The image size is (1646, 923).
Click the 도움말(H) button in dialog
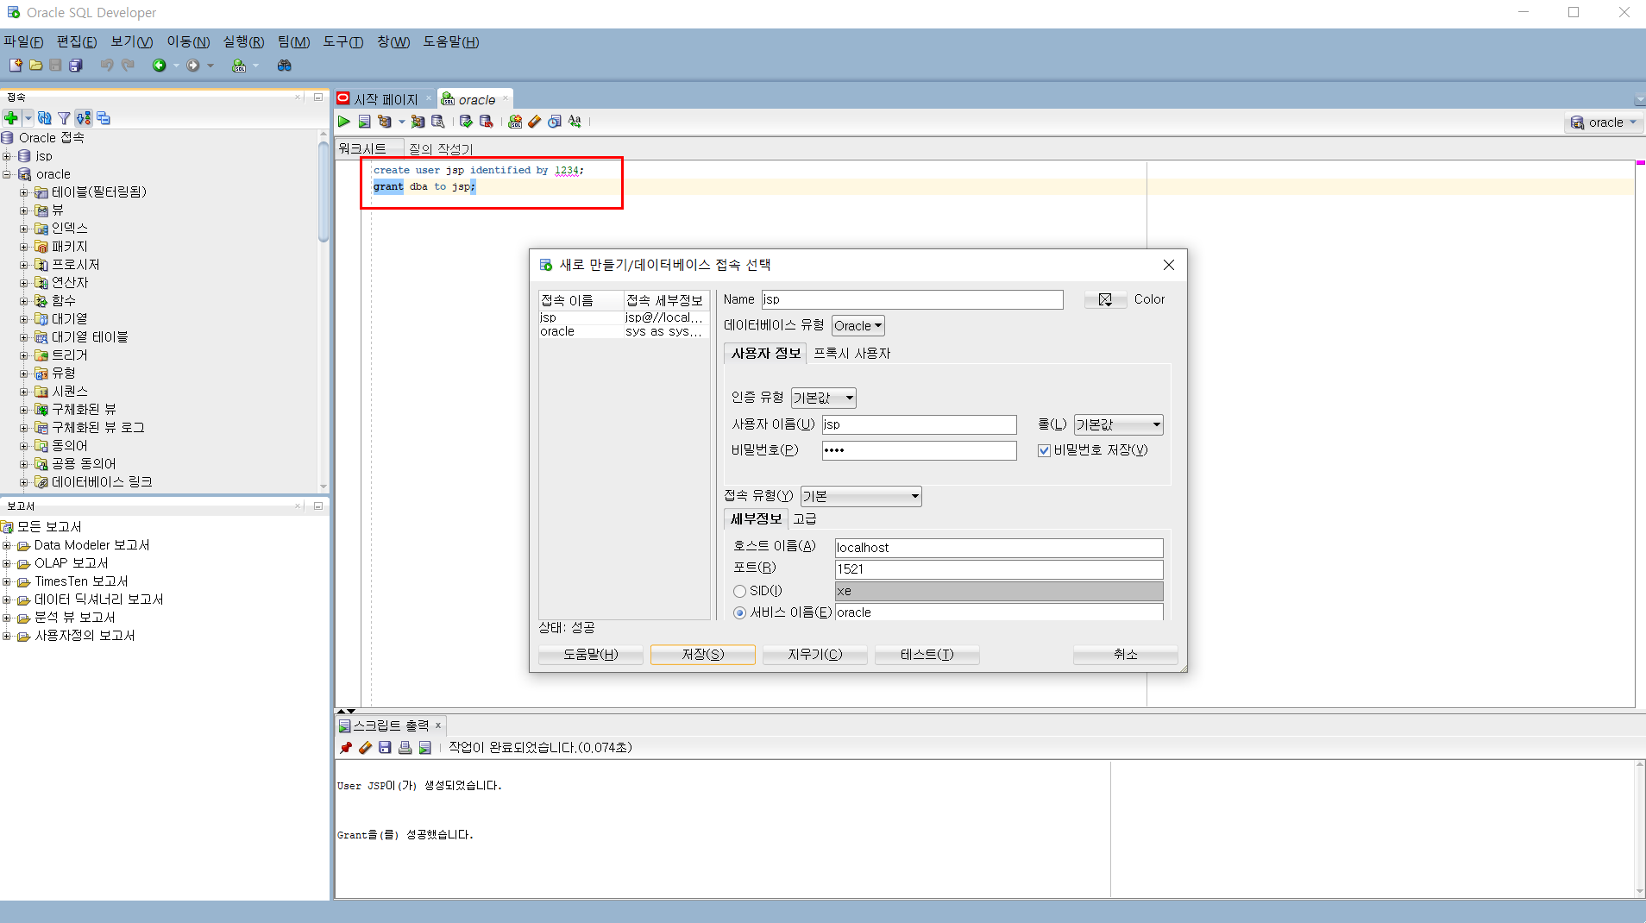(590, 655)
